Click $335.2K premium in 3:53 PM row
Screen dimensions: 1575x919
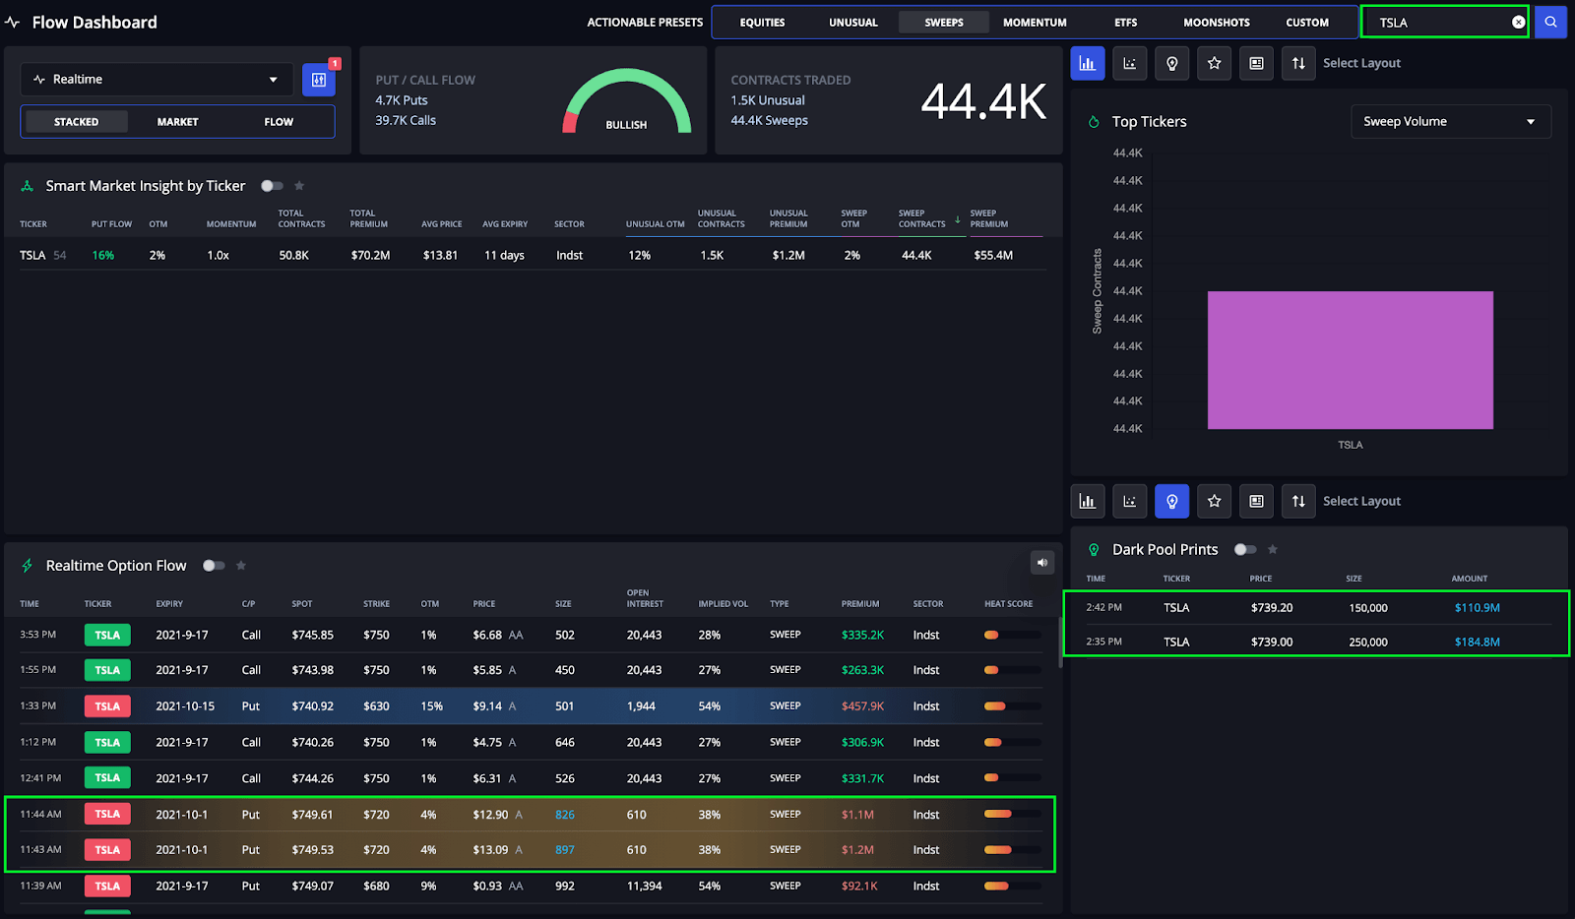[x=862, y=636]
